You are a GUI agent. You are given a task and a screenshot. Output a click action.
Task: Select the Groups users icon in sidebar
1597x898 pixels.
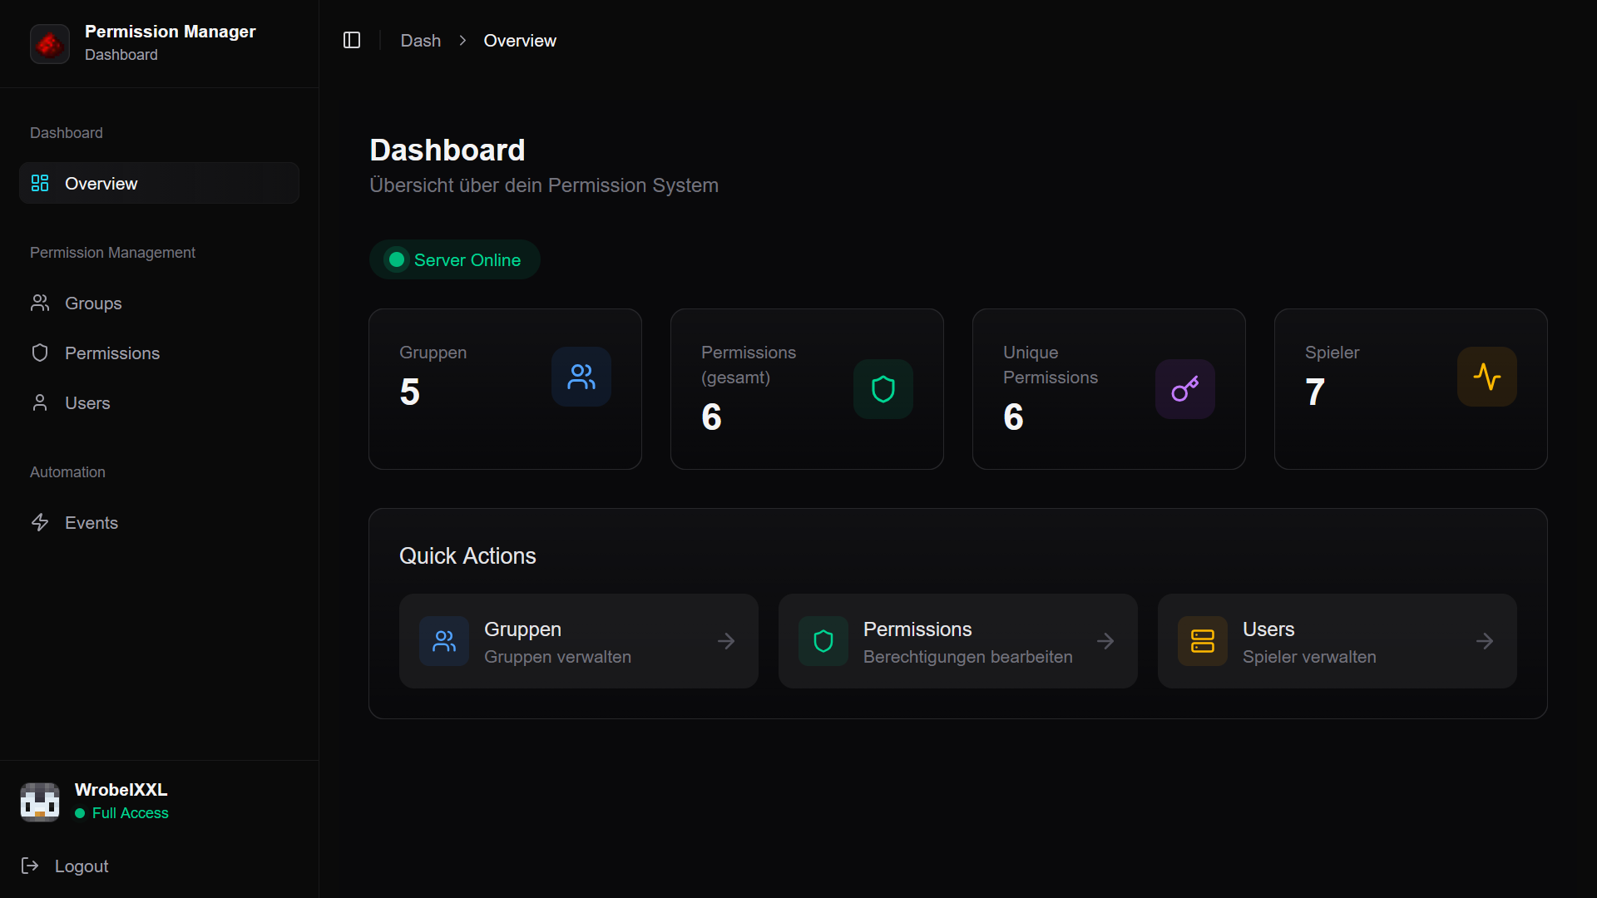40,303
